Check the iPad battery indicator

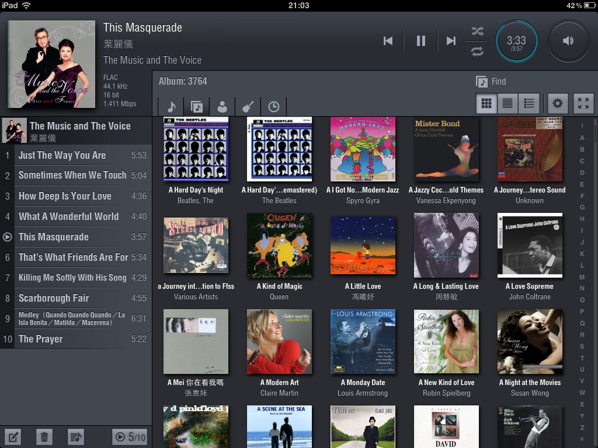click(x=589, y=5)
